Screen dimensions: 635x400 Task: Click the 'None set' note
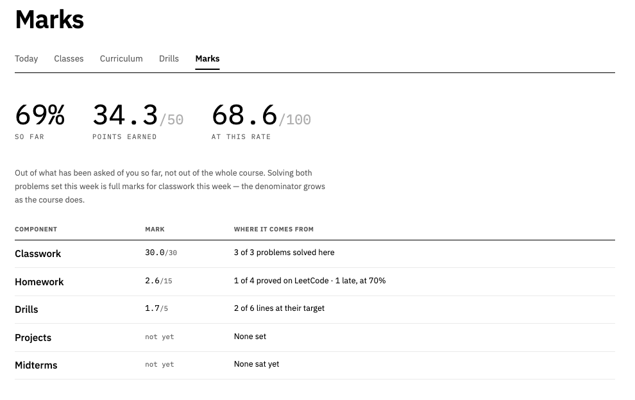click(x=250, y=337)
